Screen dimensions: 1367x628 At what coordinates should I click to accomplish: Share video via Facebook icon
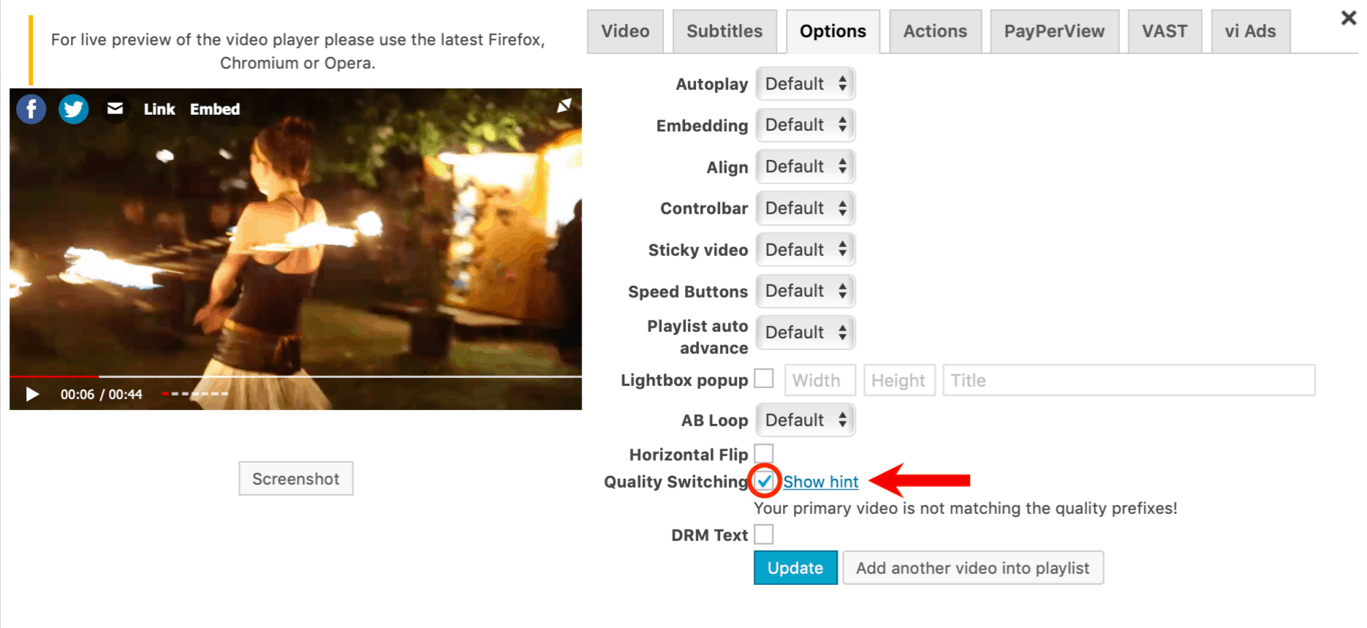(x=31, y=109)
